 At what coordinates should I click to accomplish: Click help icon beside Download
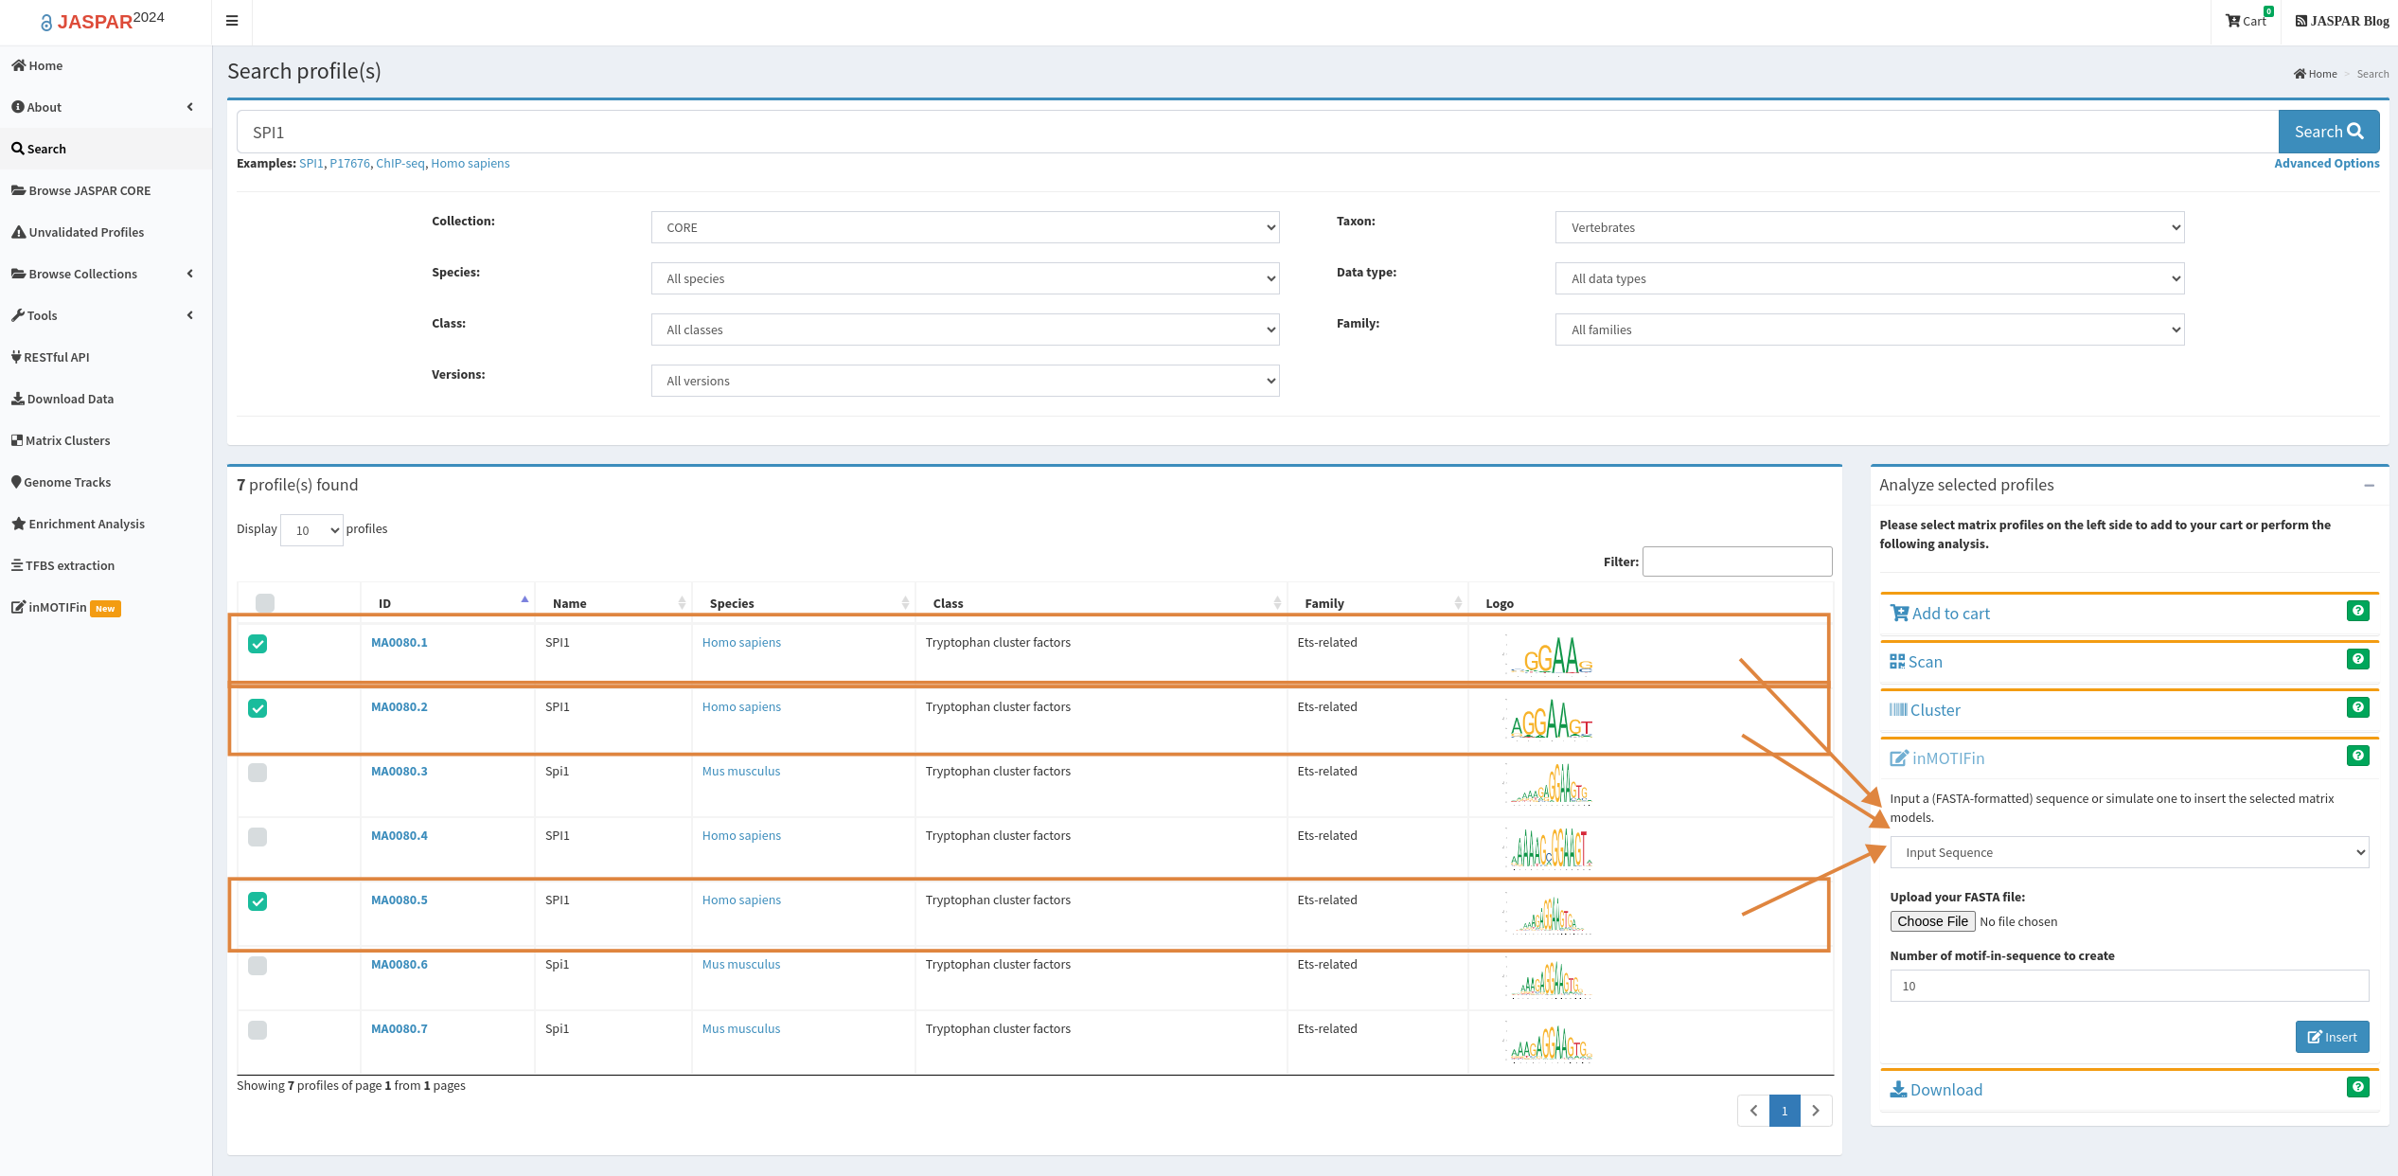click(x=2357, y=1087)
